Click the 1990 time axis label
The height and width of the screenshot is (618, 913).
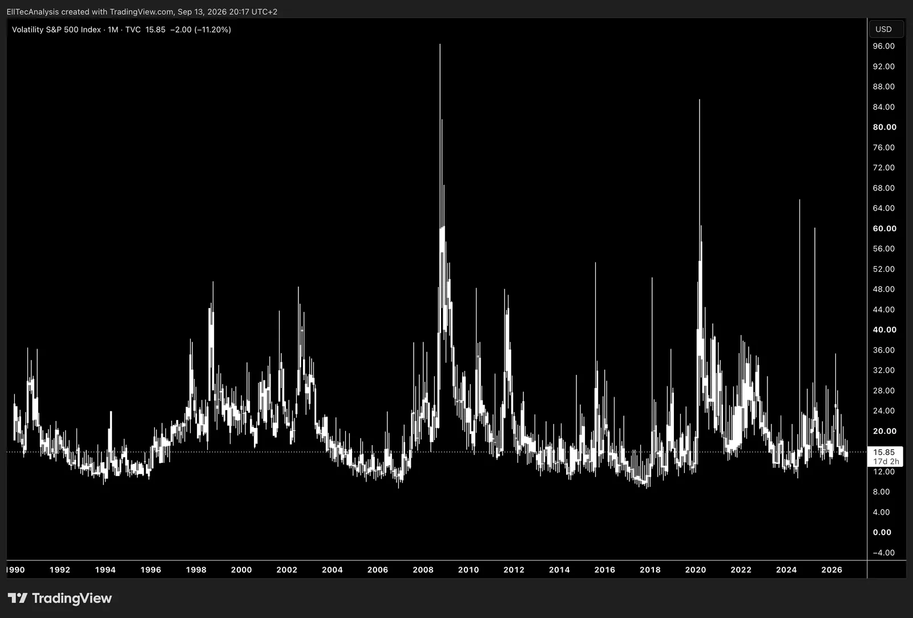15,569
